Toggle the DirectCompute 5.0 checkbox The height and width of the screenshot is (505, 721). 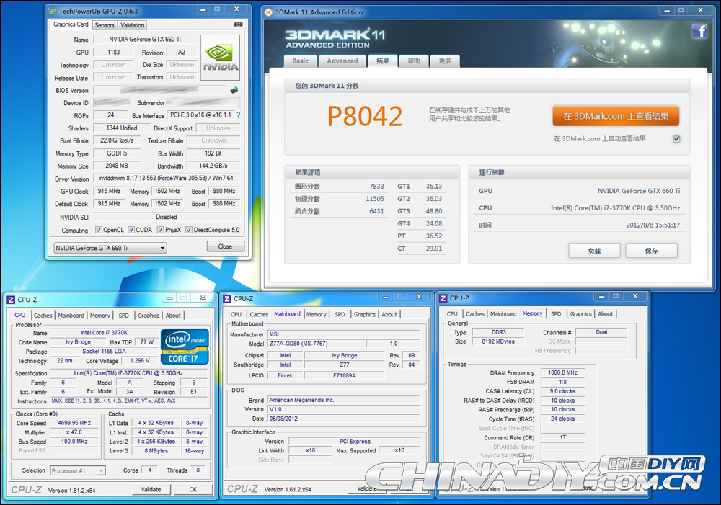(189, 230)
